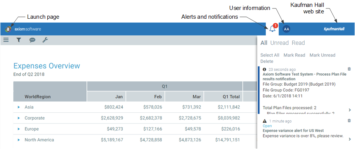Expand the Asia row

click(19, 107)
